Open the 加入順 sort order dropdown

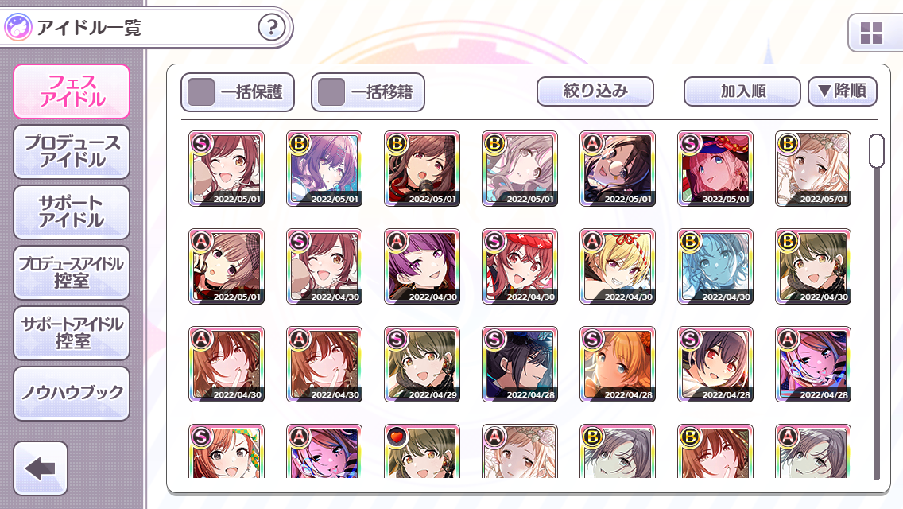742,91
